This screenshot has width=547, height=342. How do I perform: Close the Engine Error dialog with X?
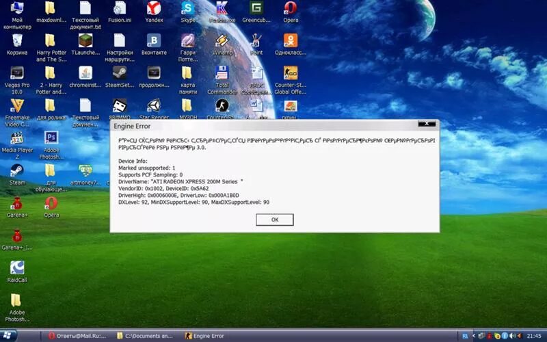[427, 124]
